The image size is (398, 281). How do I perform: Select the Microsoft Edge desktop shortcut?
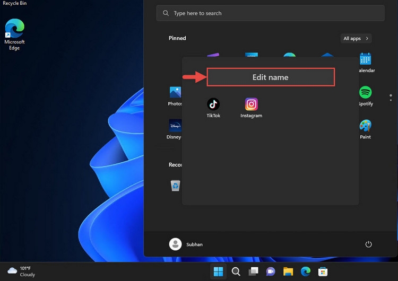[14, 34]
